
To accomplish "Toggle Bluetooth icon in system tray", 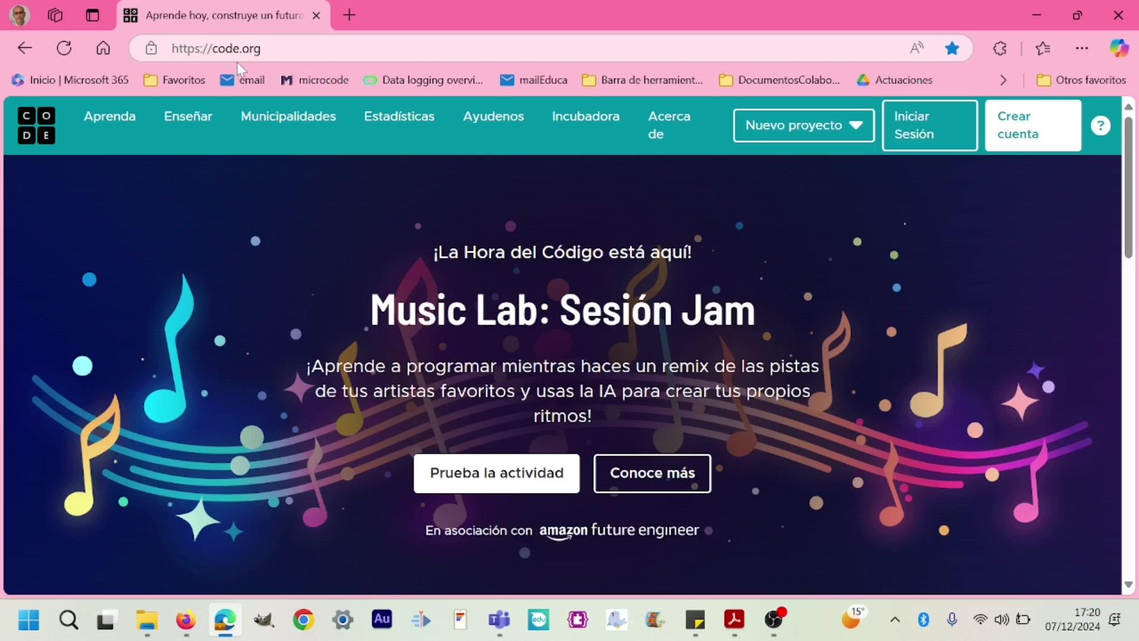I will 923,620.
